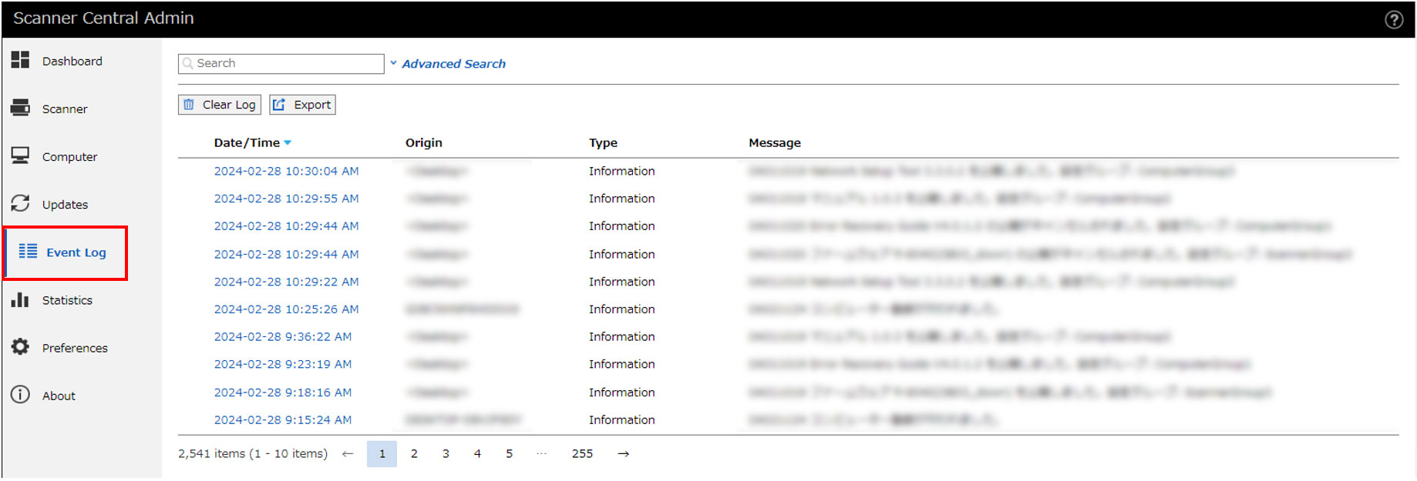Sort by the Date/Time column header
1417x481 pixels.
(247, 142)
